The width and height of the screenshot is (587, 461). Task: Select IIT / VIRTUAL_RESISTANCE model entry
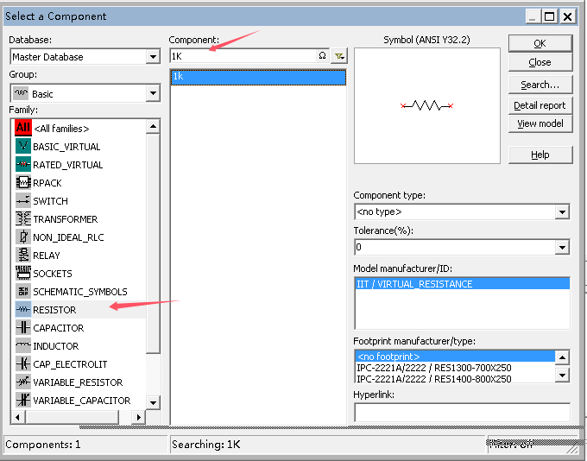[414, 284]
